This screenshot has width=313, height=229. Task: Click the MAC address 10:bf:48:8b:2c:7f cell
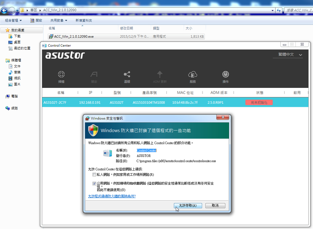click(x=185, y=102)
